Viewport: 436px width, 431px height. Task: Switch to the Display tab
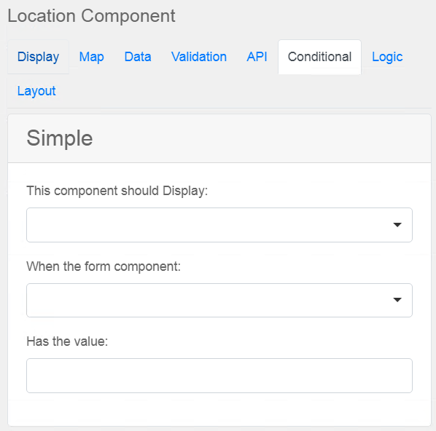coord(38,57)
